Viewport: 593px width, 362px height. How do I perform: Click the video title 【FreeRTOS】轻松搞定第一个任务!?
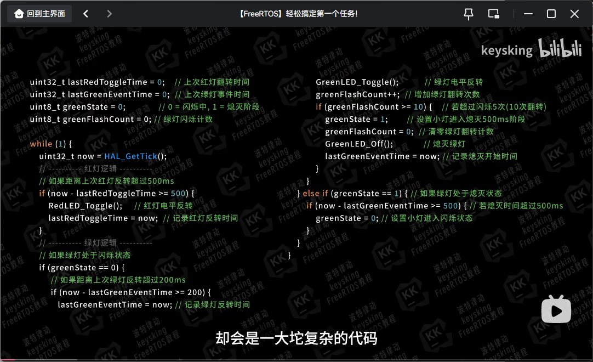tap(298, 14)
